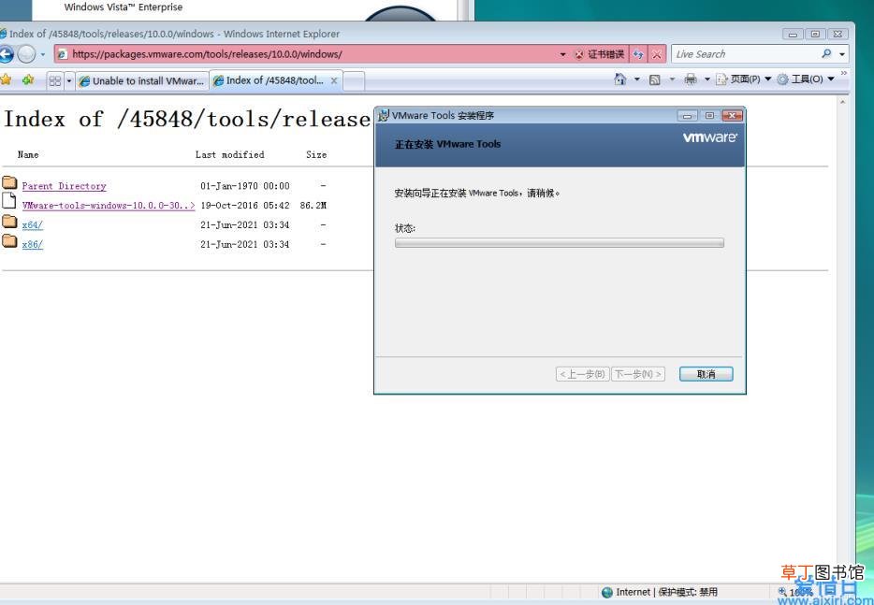The image size is (874, 605).
Task: Click the disabled Back (上一步) installer button
Action: (x=582, y=374)
